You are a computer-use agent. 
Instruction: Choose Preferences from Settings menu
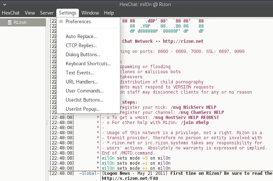point(88,22)
